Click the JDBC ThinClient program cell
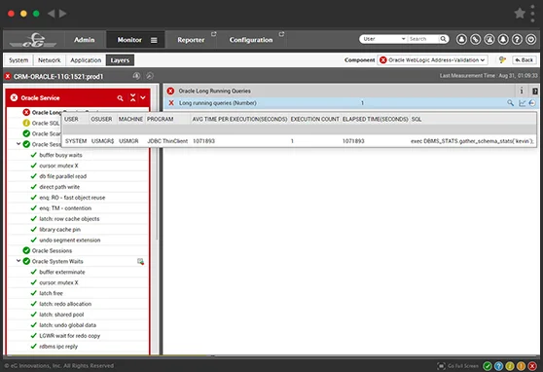The height and width of the screenshot is (372, 543). point(167,141)
